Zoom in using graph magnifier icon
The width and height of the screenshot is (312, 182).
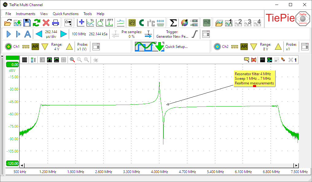(x=72, y=60)
